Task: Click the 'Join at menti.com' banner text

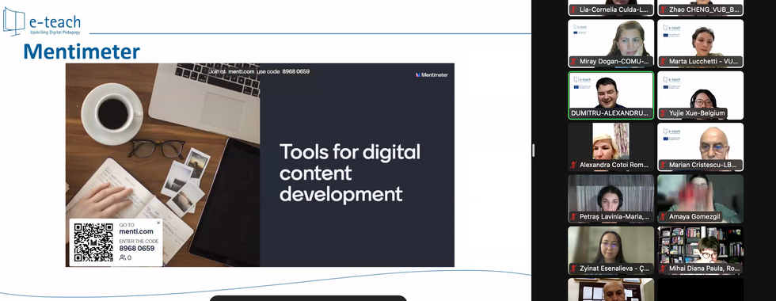Action: [259, 71]
